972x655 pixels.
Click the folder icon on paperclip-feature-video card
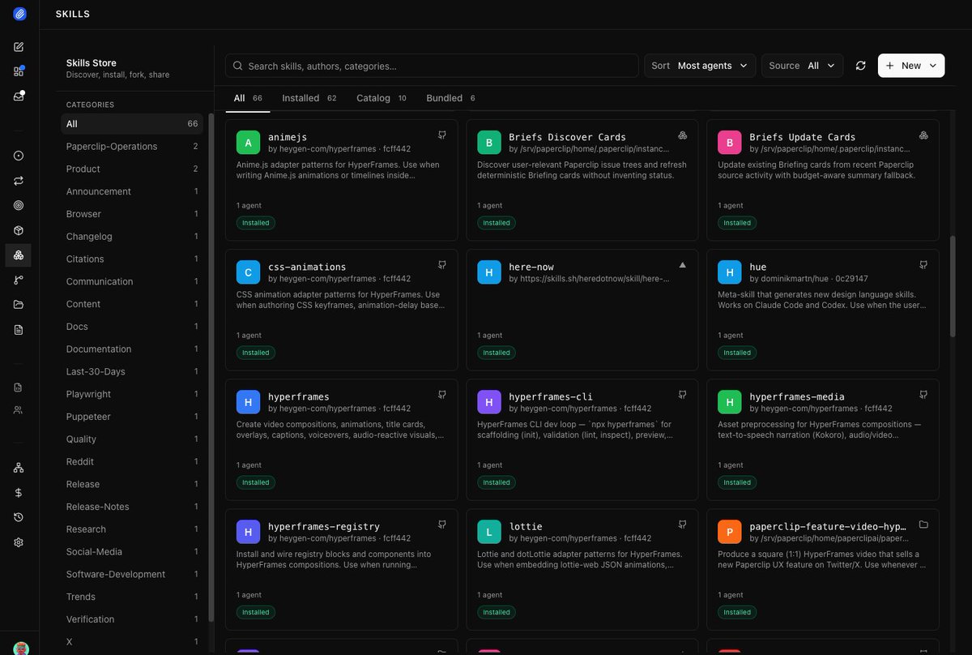[x=923, y=524]
